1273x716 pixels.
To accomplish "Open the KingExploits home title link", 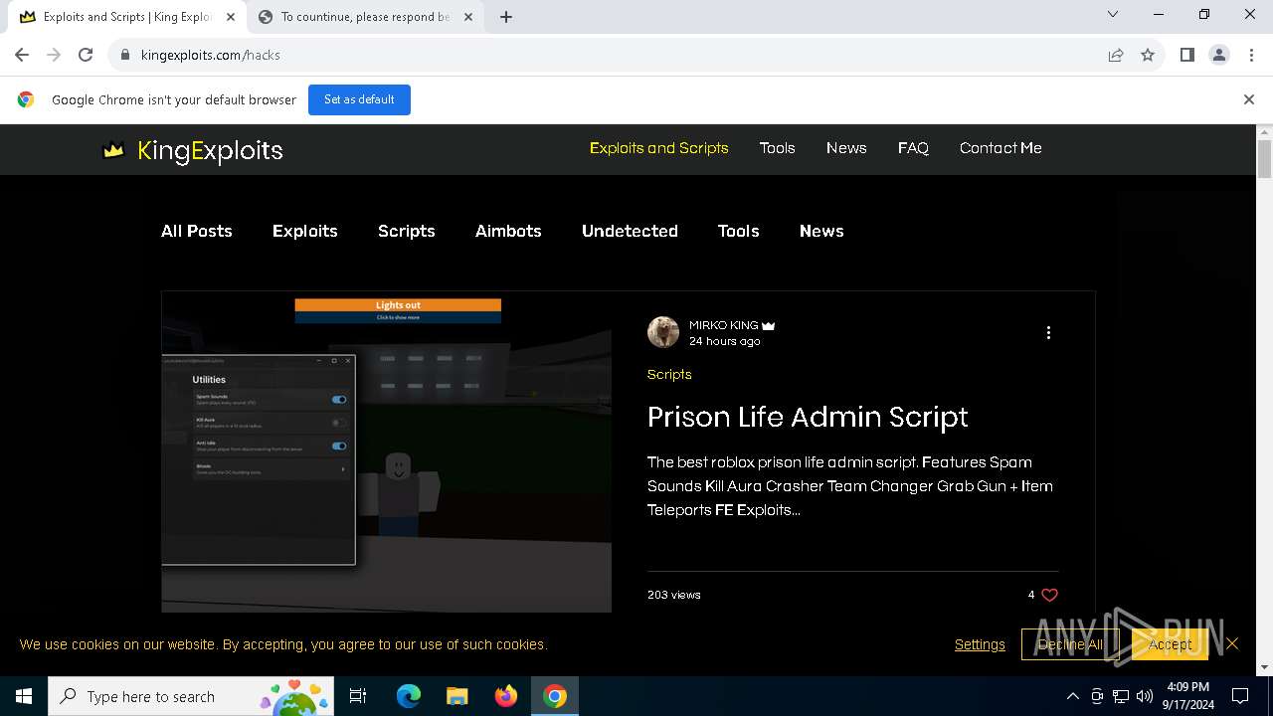I will pos(210,150).
